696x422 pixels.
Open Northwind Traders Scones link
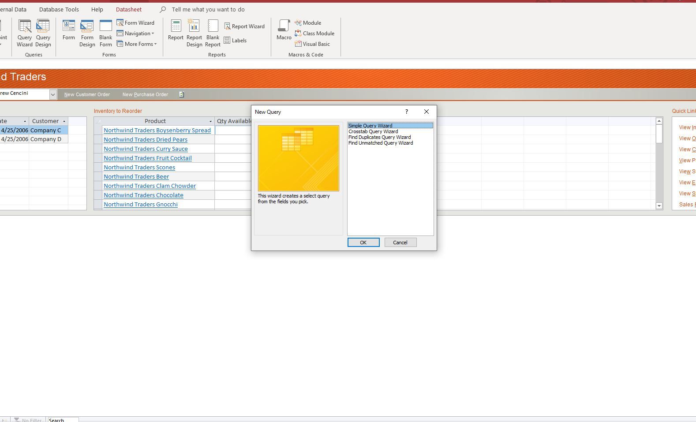coord(139,167)
